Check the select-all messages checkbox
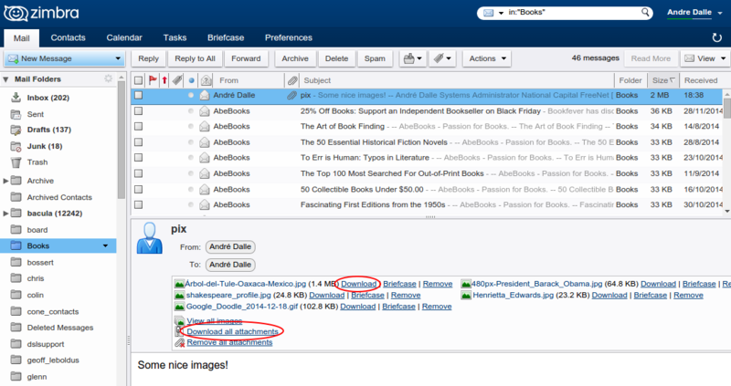Image resolution: width=731 pixels, height=386 pixels. click(x=139, y=80)
